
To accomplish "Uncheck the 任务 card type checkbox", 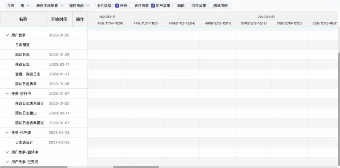I will pyautogui.click(x=117, y=6).
